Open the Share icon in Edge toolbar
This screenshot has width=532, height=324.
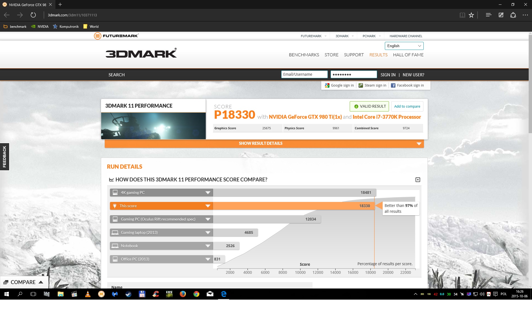click(513, 15)
